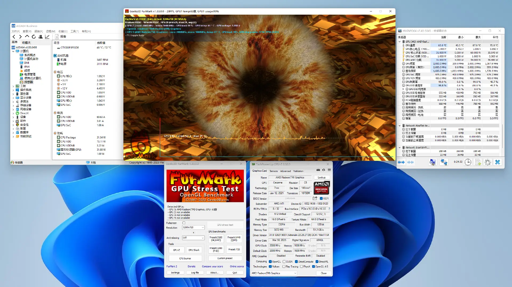The image size is (512, 287).
Task: Click HWiNFO network computers icon
Action: coord(444,162)
